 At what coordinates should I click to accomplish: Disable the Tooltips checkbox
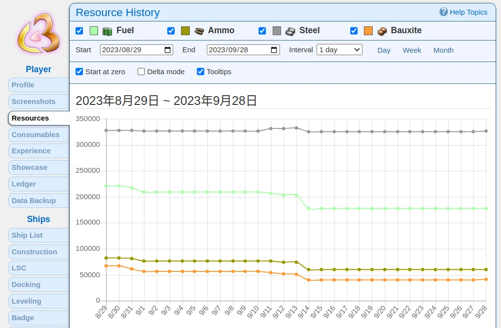point(200,72)
